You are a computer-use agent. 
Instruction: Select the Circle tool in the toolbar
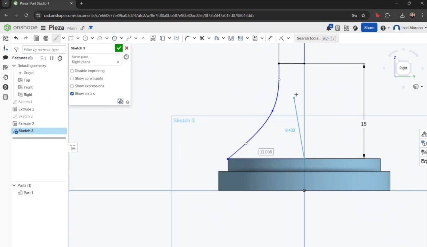(85, 38)
